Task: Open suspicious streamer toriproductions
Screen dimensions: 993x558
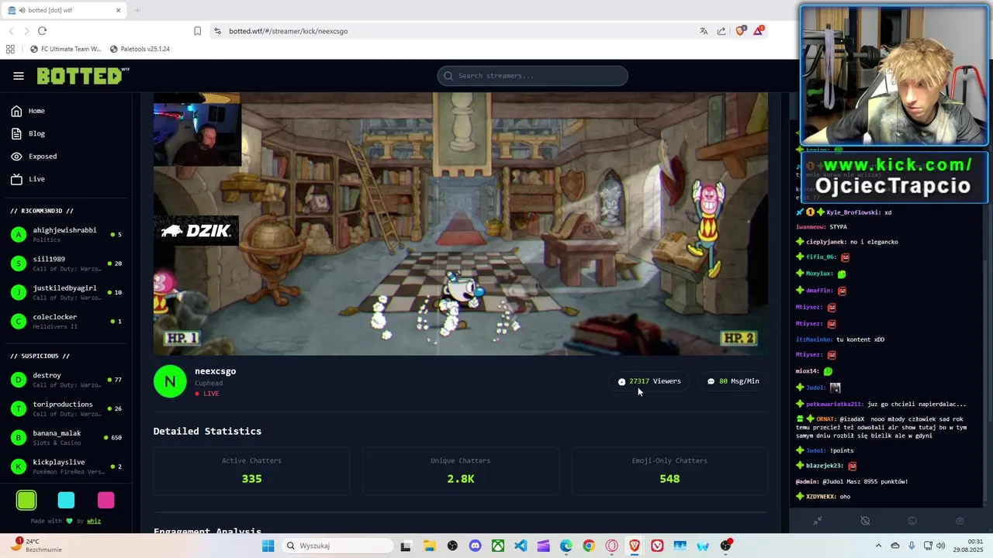Action: (x=66, y=408)
